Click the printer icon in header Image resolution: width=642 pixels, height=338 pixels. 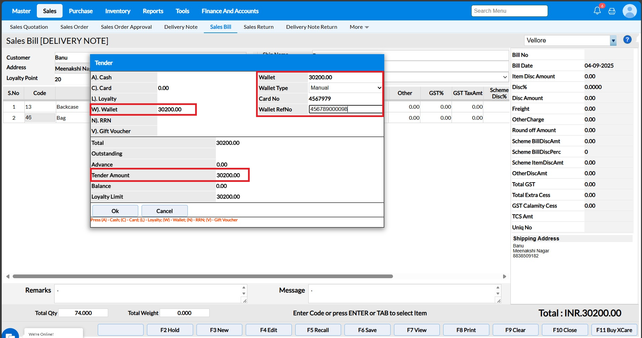(x=612, y=11)
